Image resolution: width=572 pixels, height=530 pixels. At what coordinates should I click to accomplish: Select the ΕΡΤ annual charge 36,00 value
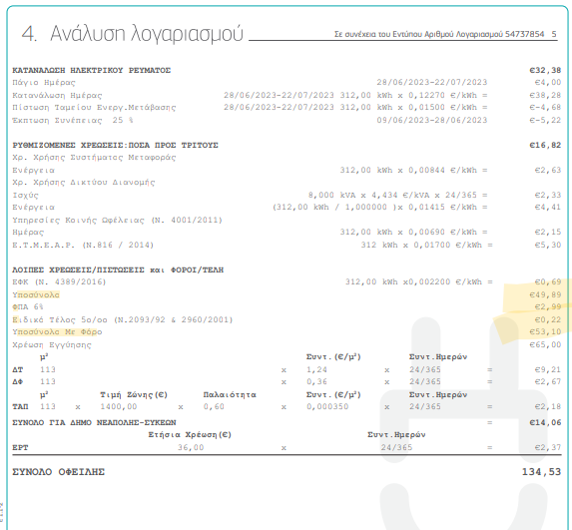[x=191, y=447]
